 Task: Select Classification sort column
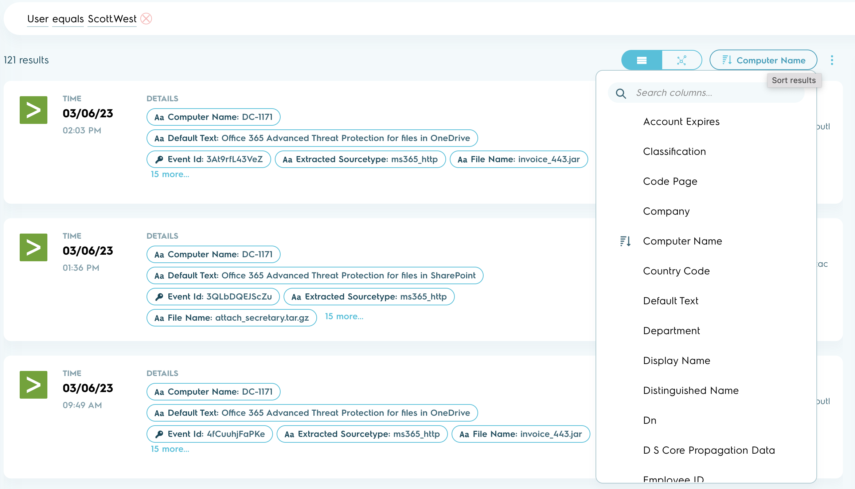[x=674, y=152]
